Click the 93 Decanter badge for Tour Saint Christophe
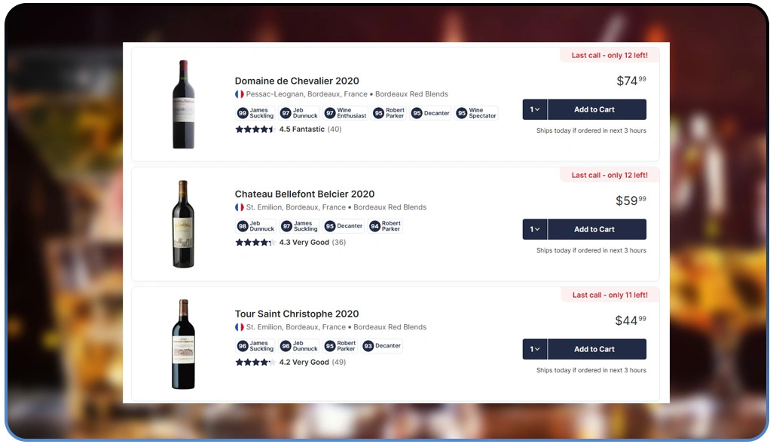 [x=382, y=346]
